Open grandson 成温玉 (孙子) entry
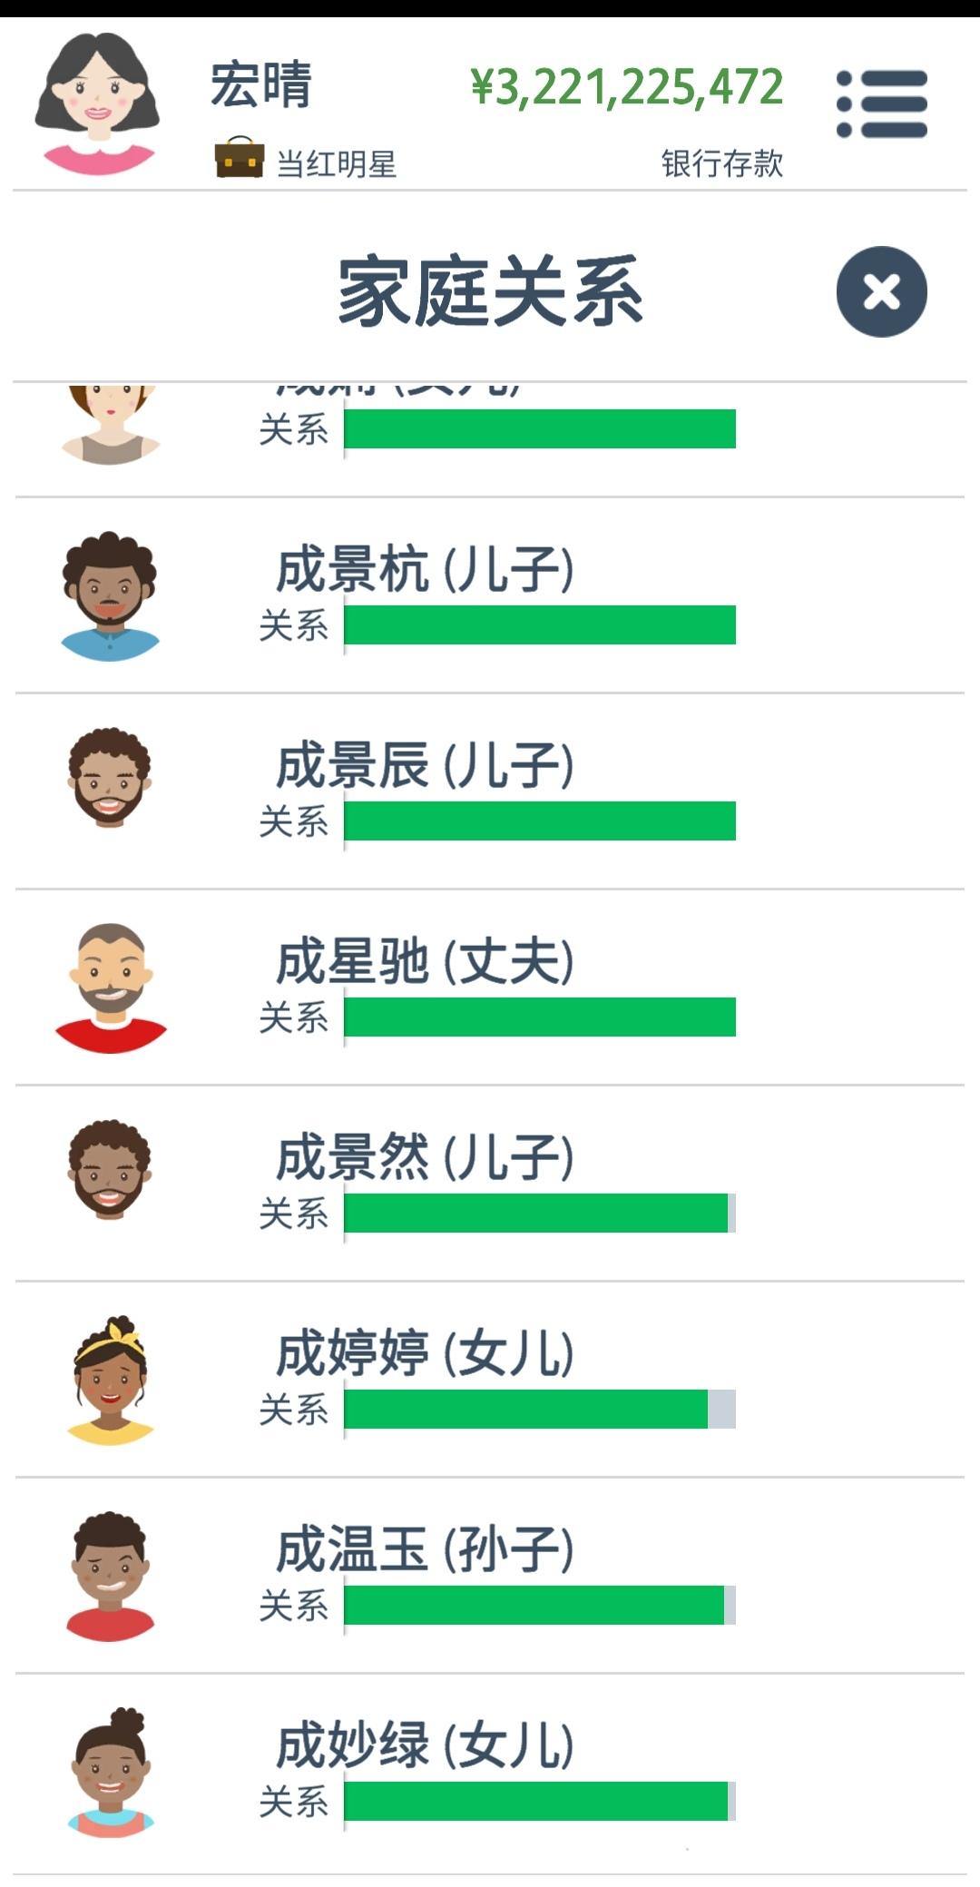The image size is (980, 1887). point(490,1576)
